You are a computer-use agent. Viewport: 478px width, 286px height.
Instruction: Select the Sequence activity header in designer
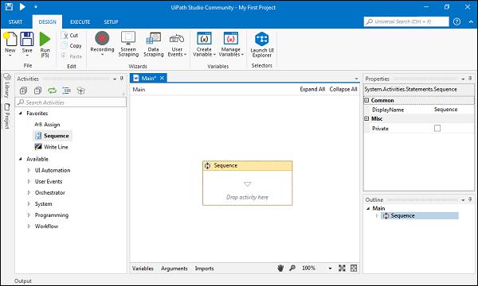[247, 166]
